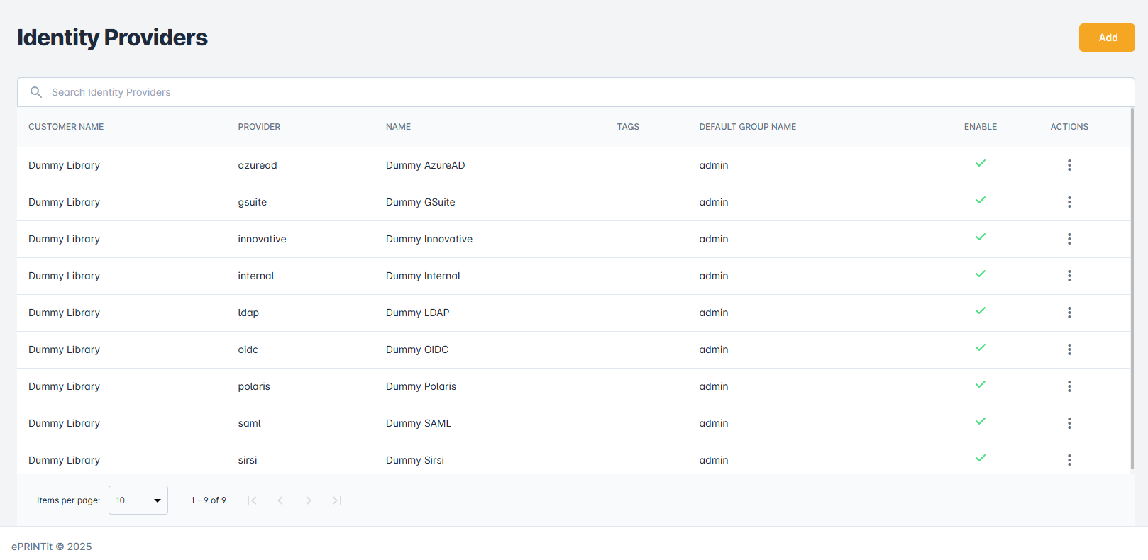
Task: Click the search magnifier icon
Action: point(36,92)
